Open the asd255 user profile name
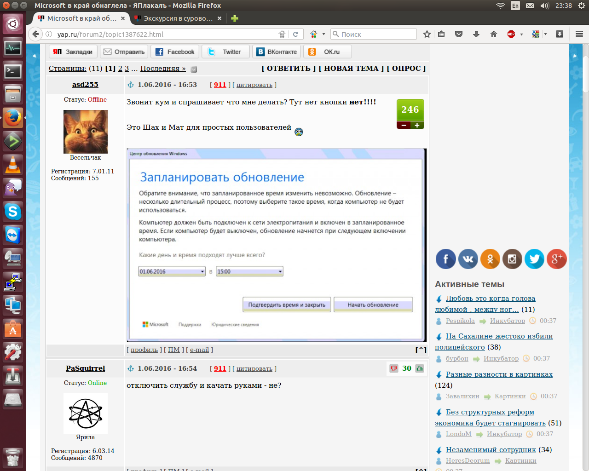 pos(85,85)
